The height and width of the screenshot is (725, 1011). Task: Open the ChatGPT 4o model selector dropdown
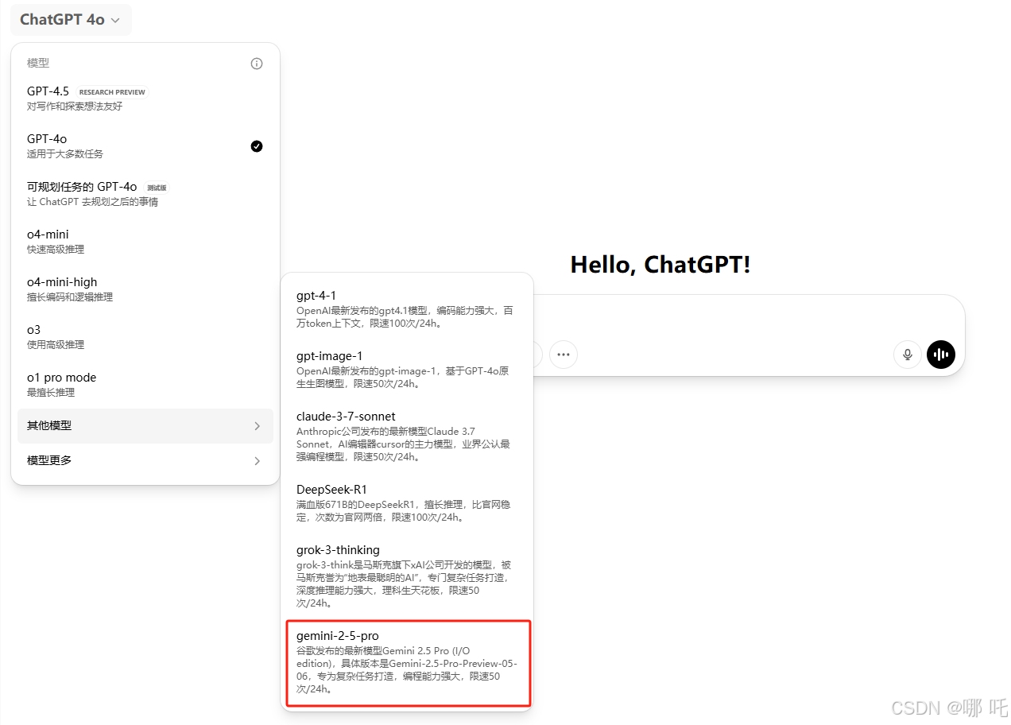71,20
